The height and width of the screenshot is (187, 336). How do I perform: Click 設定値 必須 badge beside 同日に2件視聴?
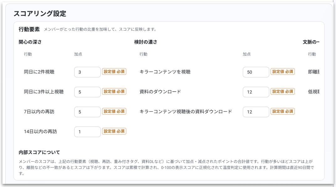coord(114,72)
